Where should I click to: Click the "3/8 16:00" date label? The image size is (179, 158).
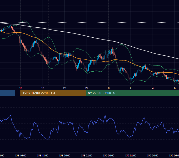point(21,155)
